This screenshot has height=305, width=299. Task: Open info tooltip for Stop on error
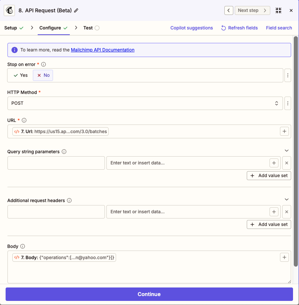(x=43, y=64)
